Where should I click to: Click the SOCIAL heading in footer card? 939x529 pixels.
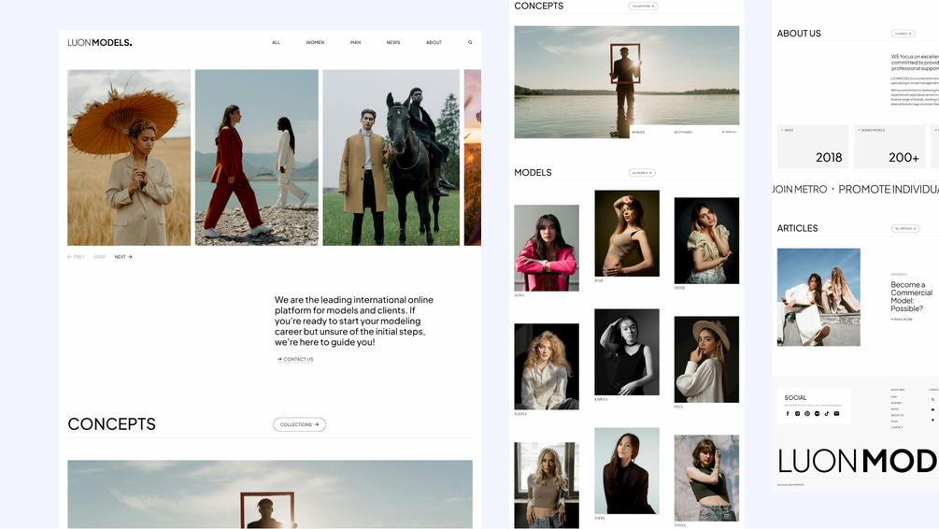[795, 398]
